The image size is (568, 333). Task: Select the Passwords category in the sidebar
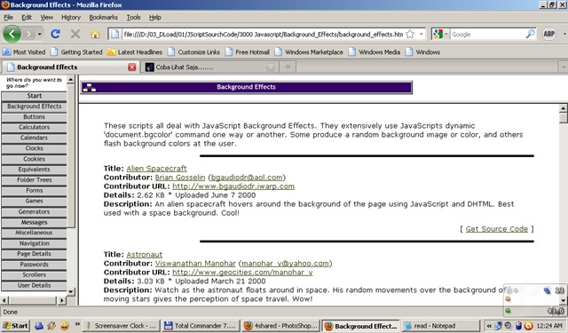34,265
